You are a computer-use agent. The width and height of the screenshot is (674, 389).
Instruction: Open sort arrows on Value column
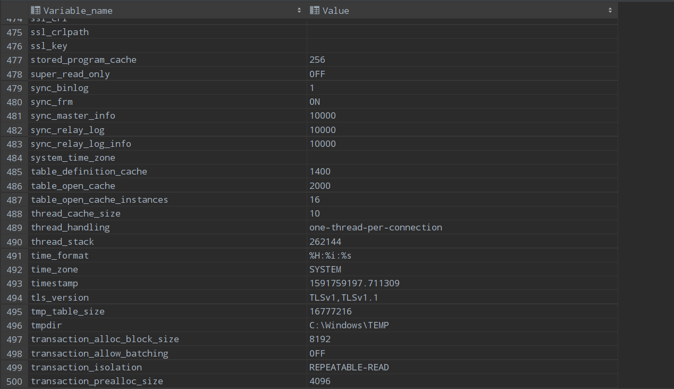tap(610, 11)
